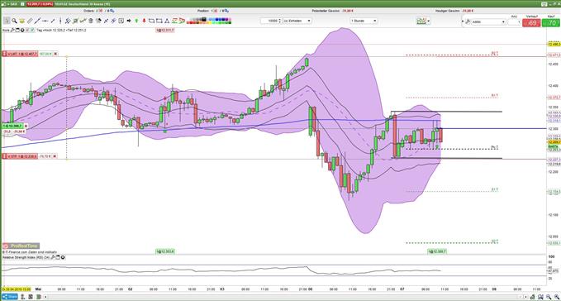
Task: Select the text annotation tool
Action: pos(121,21)
